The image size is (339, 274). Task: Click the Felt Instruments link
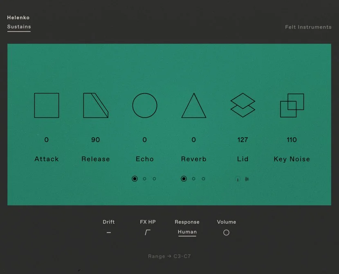(308, 27)
